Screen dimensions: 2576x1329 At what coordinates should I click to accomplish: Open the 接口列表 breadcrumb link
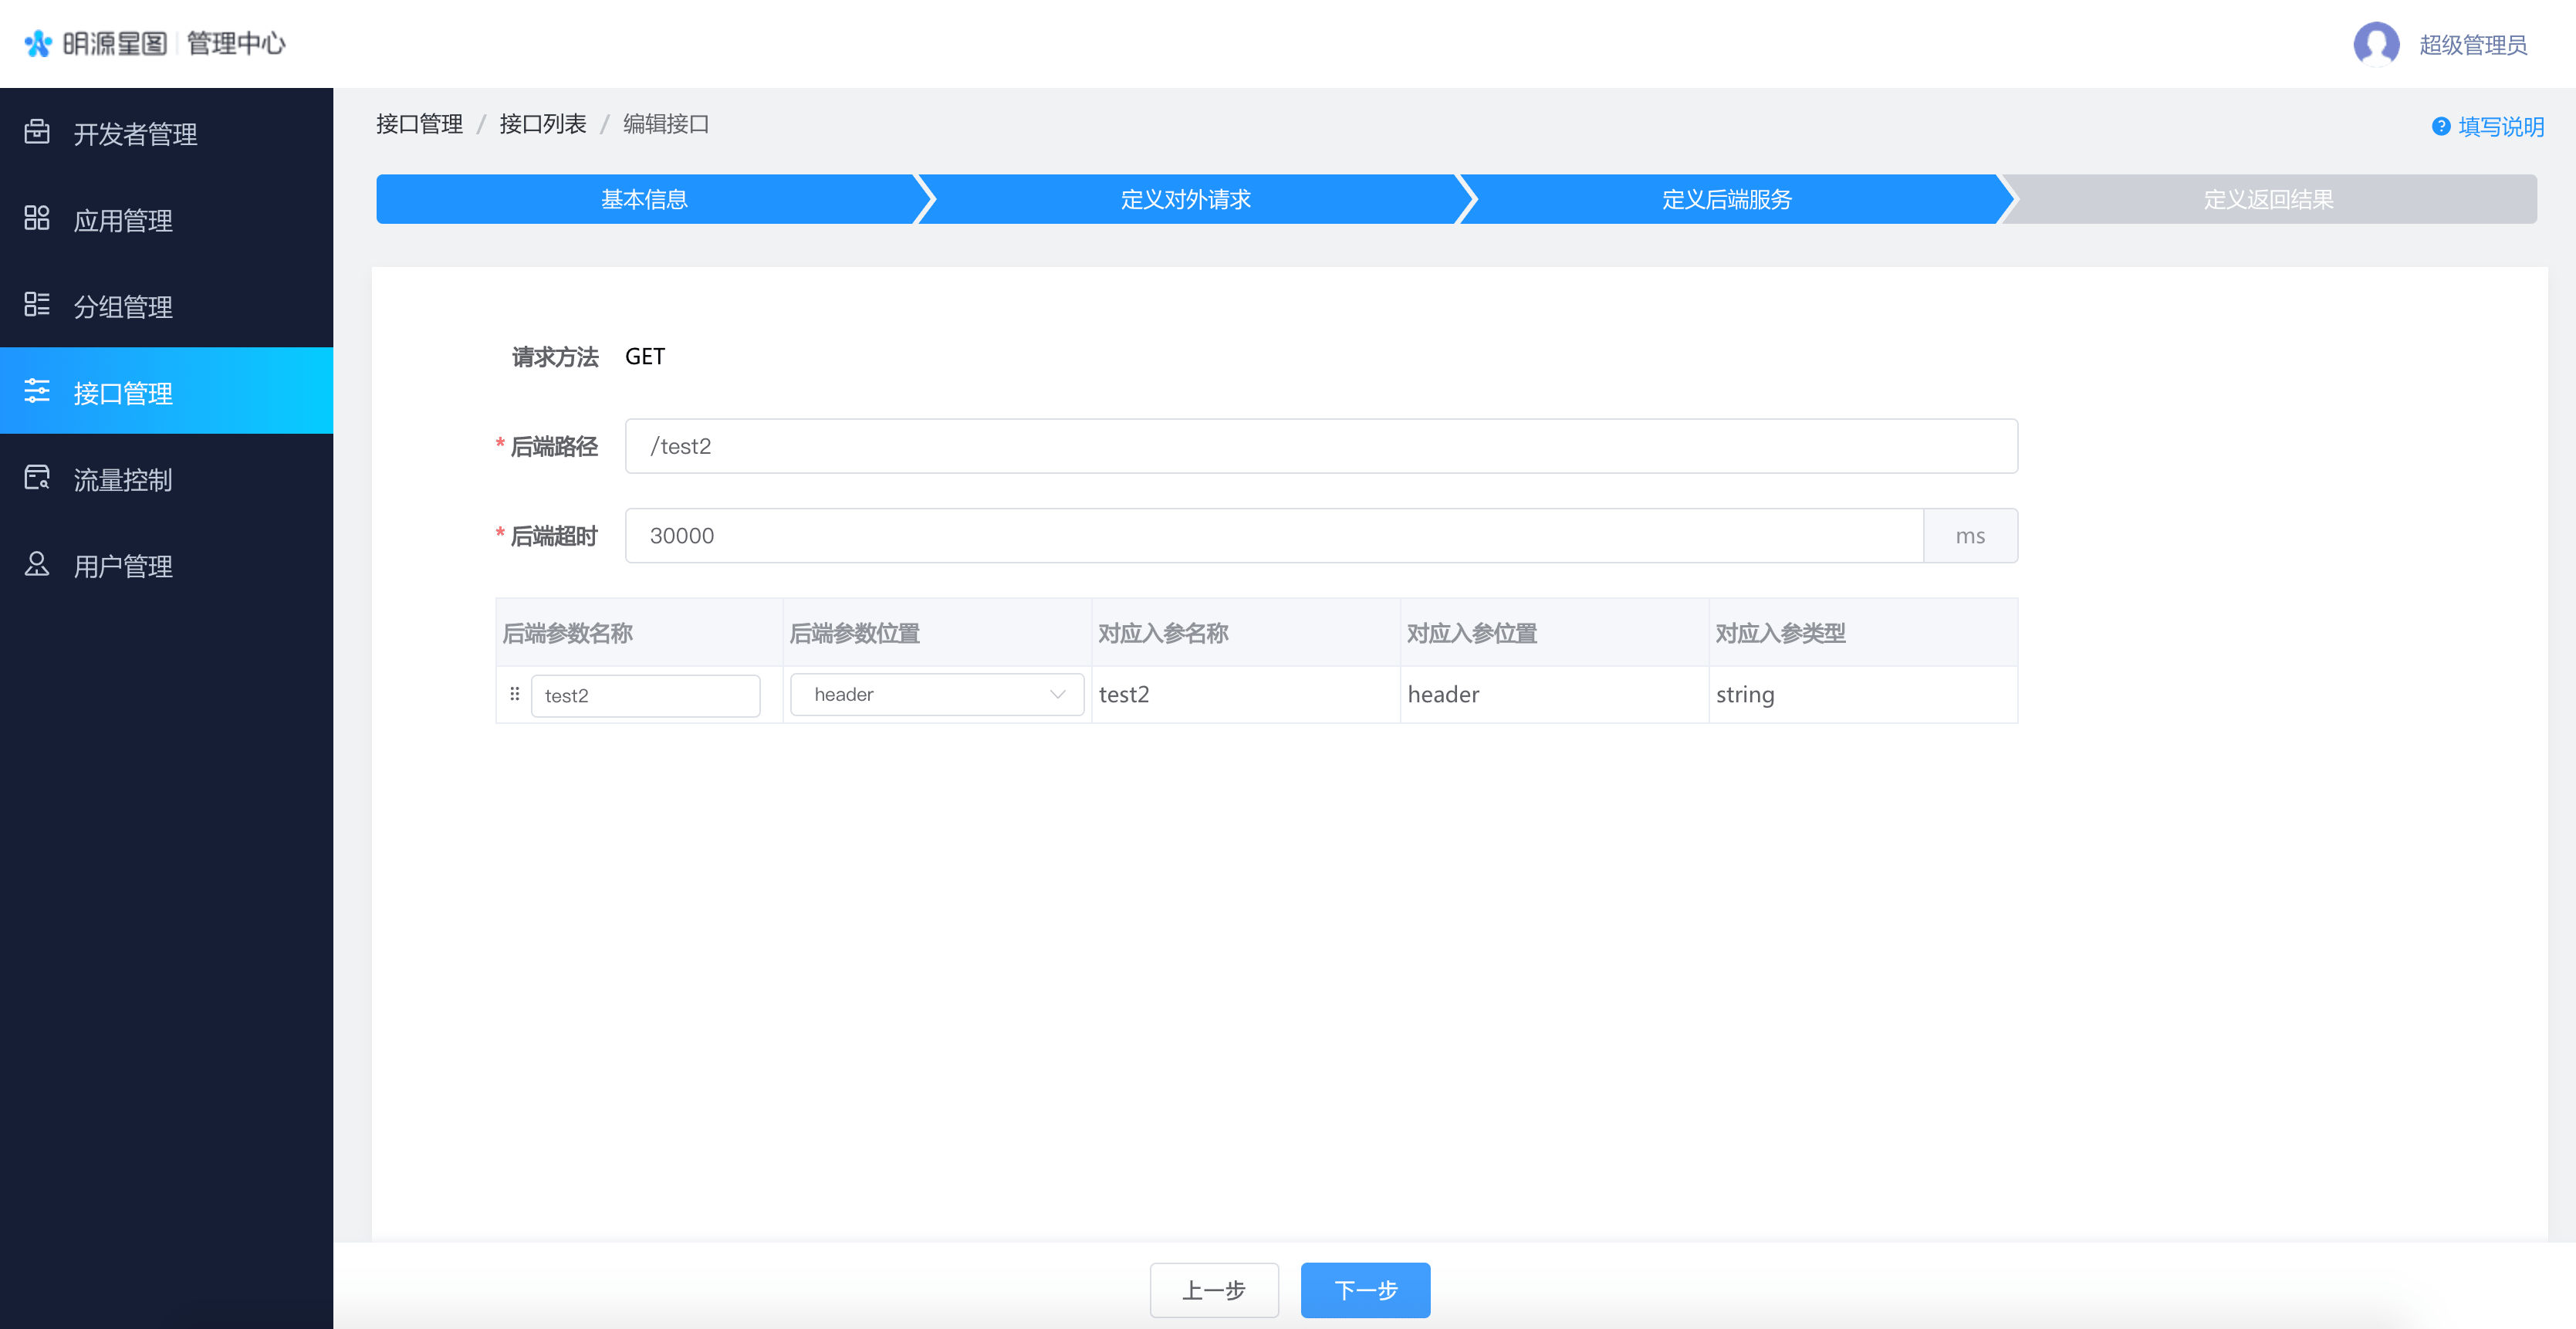click(542, 124)
